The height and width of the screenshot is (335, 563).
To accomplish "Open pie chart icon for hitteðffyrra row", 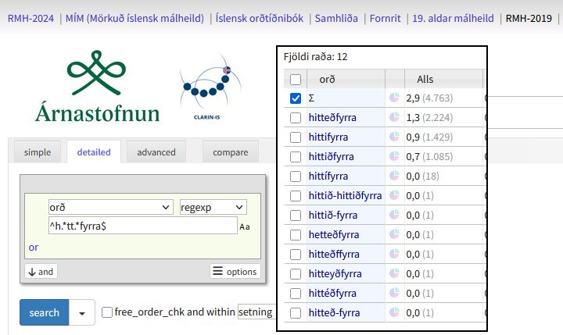I will (x=394, y=254).
